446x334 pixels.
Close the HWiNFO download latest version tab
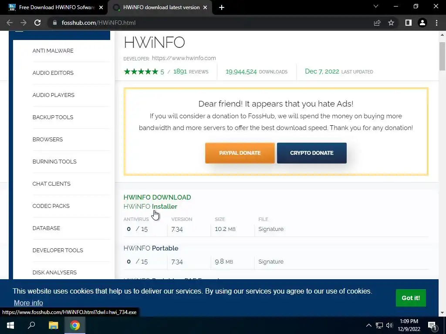[205, 8]
